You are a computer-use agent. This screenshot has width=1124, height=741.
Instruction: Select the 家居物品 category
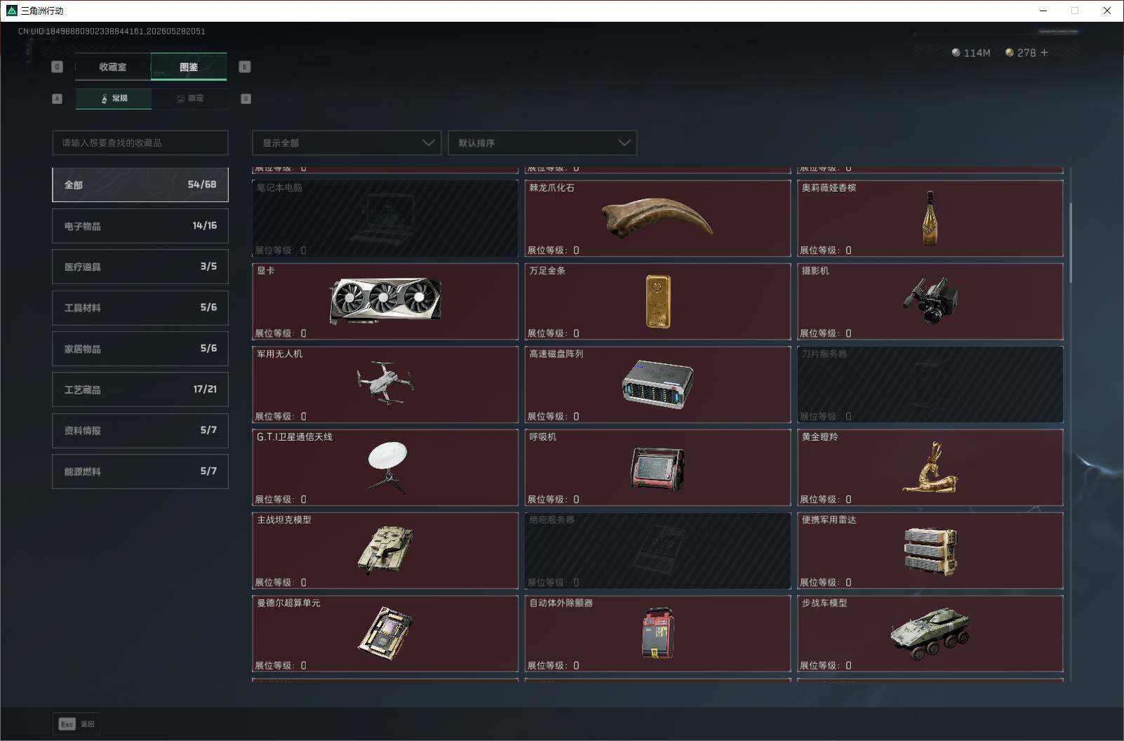(x=140, y=349)
